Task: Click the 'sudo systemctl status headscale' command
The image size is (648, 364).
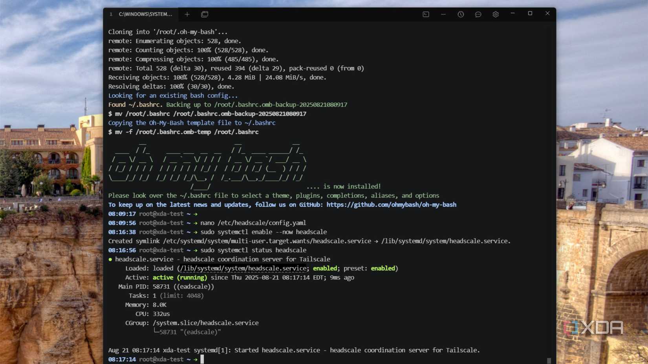Action: pyautogui.click(x=253, y=250)
